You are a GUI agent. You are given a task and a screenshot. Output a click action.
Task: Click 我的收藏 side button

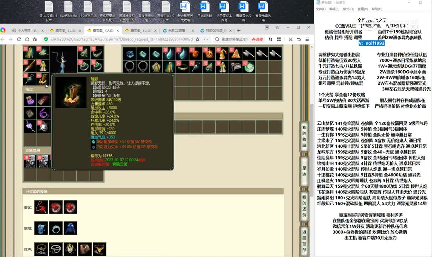tap(304, 137)
